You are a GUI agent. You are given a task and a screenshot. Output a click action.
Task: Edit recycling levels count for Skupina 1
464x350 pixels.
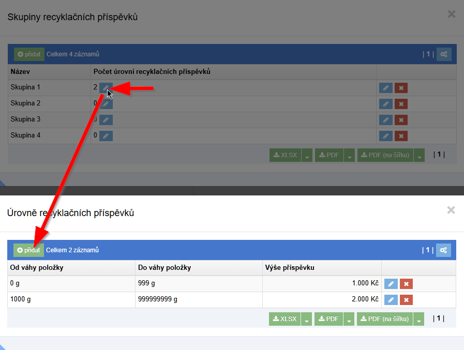tap(106, 87)
